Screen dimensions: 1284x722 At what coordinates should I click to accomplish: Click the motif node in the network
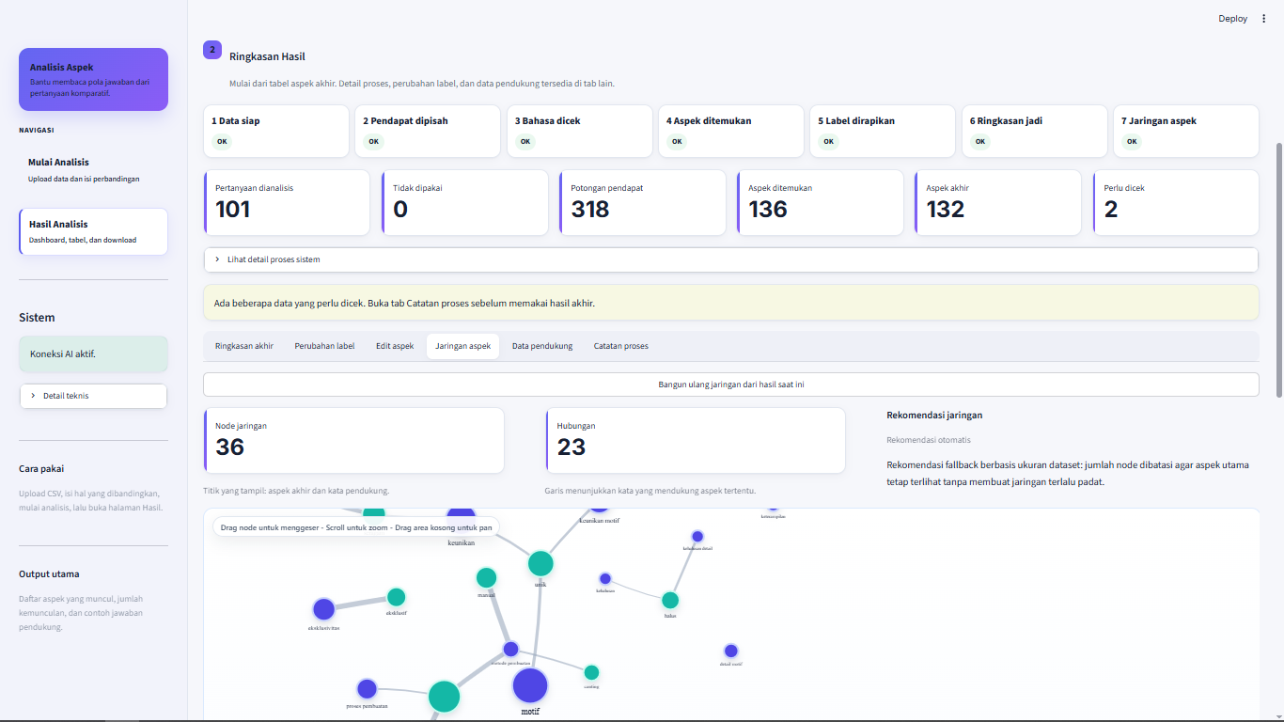tap(530, 685)
